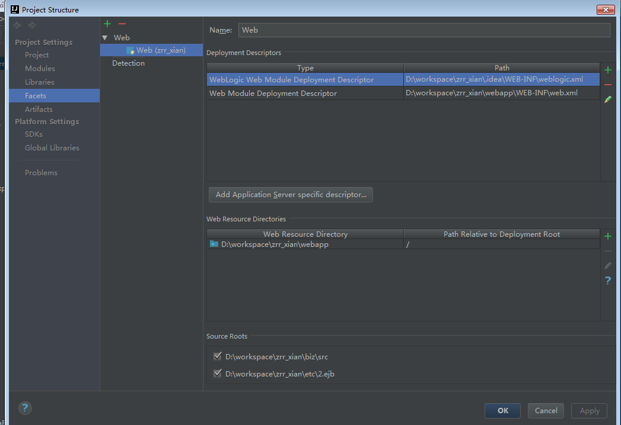The image size is (621, 425).
Task: Click Add Application Server specific descriptor button
Action: [291, 195]
